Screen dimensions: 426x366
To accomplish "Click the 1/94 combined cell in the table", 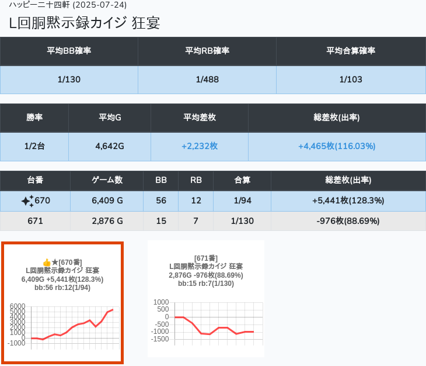I will click(x=242, y=201).
